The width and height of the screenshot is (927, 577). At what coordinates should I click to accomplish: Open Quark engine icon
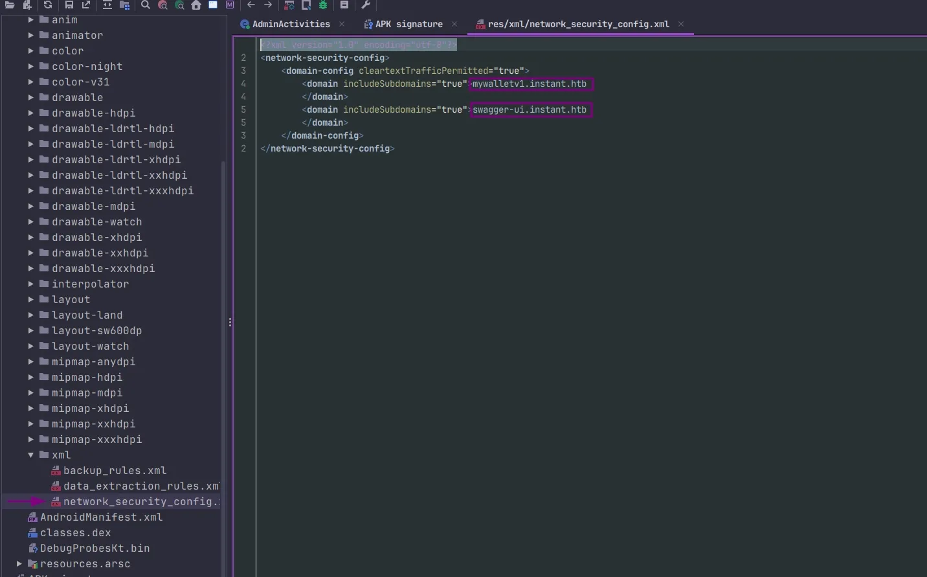pyautogui.click(x=306, y=5)
